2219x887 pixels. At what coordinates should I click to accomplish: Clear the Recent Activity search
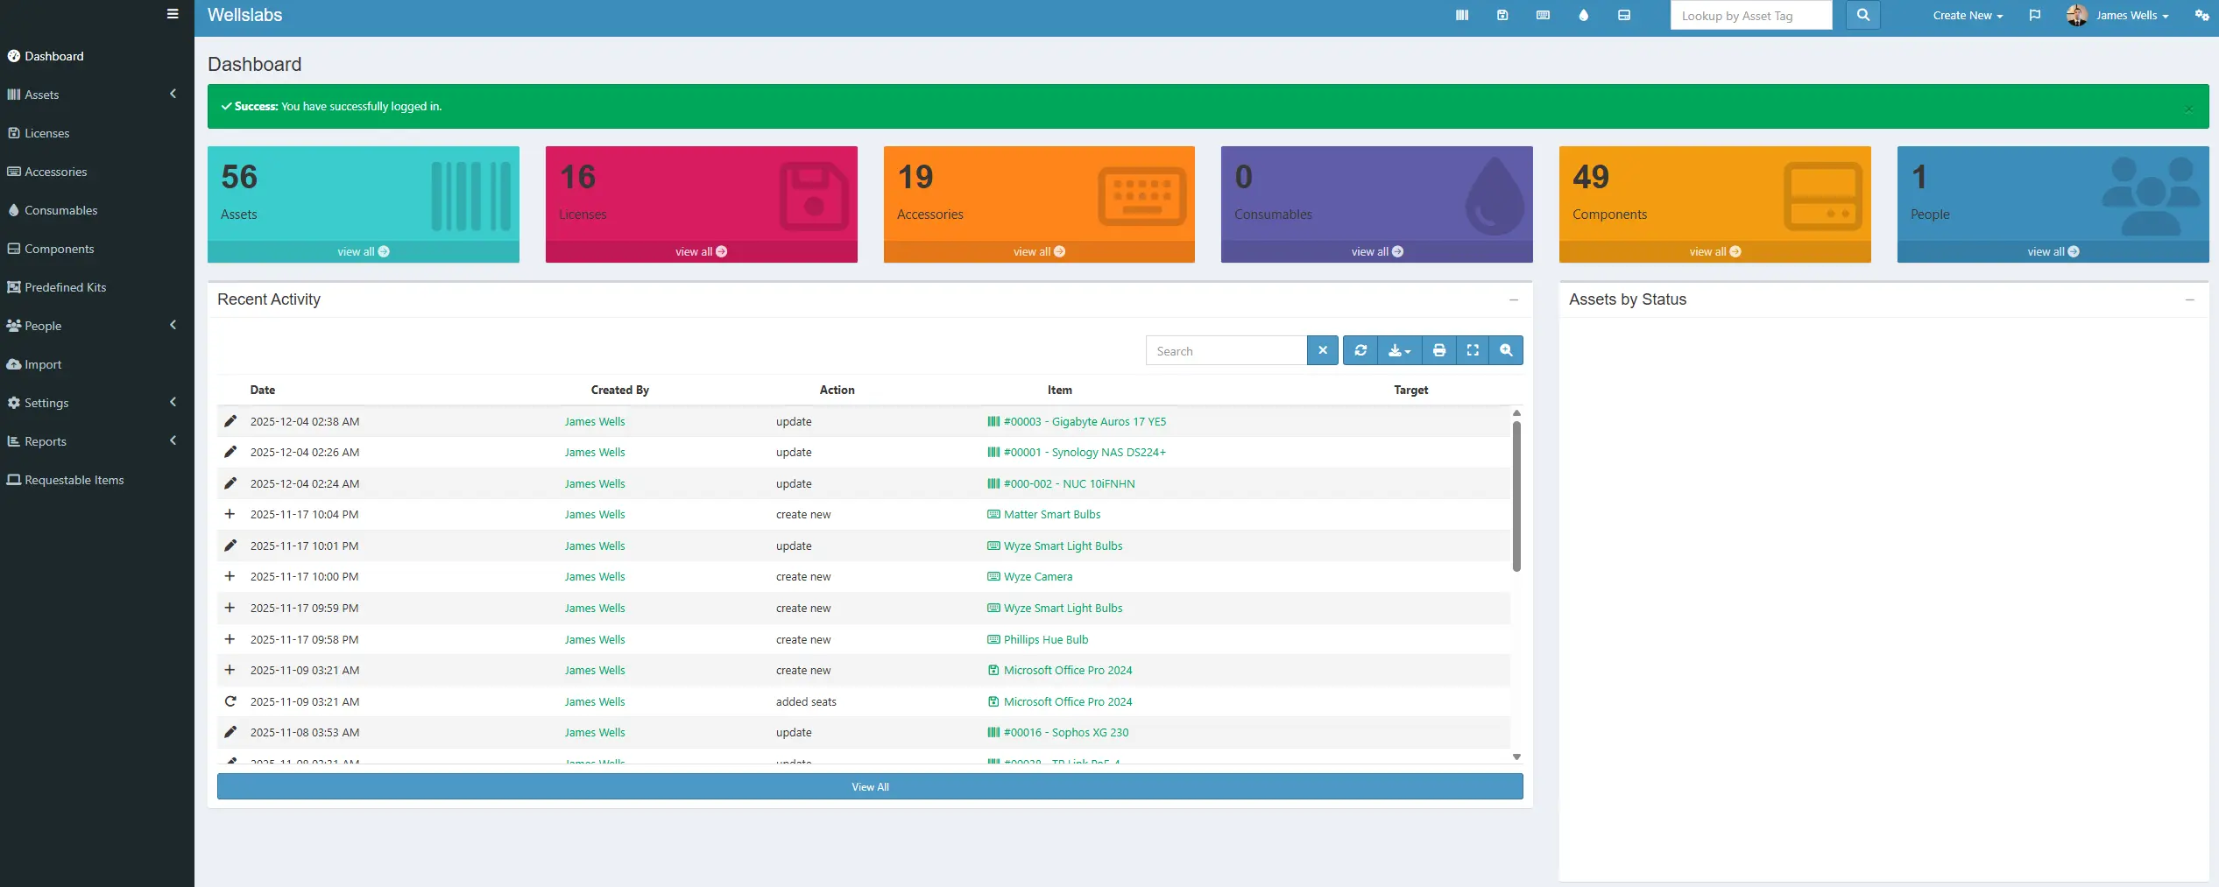pos(1323,350)
